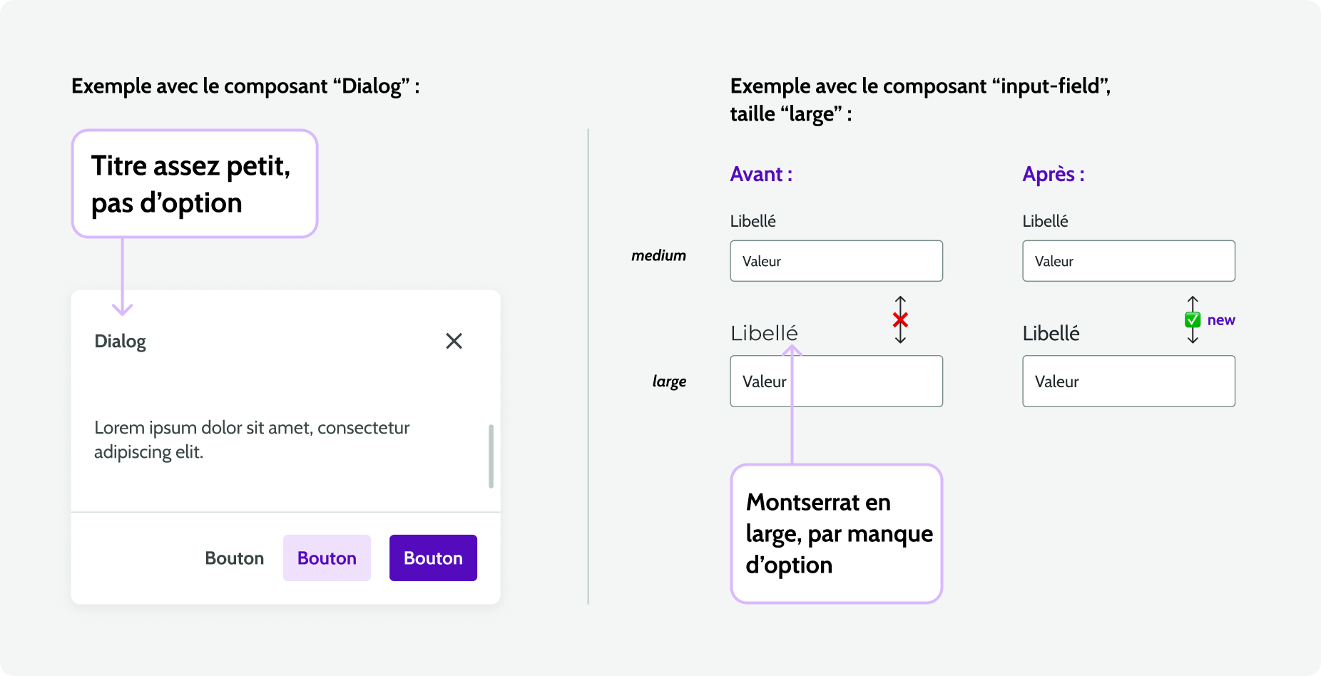Click the green checkmark icon
The width and height of the screenshot is (1321, 676).
coord(1192,319)
